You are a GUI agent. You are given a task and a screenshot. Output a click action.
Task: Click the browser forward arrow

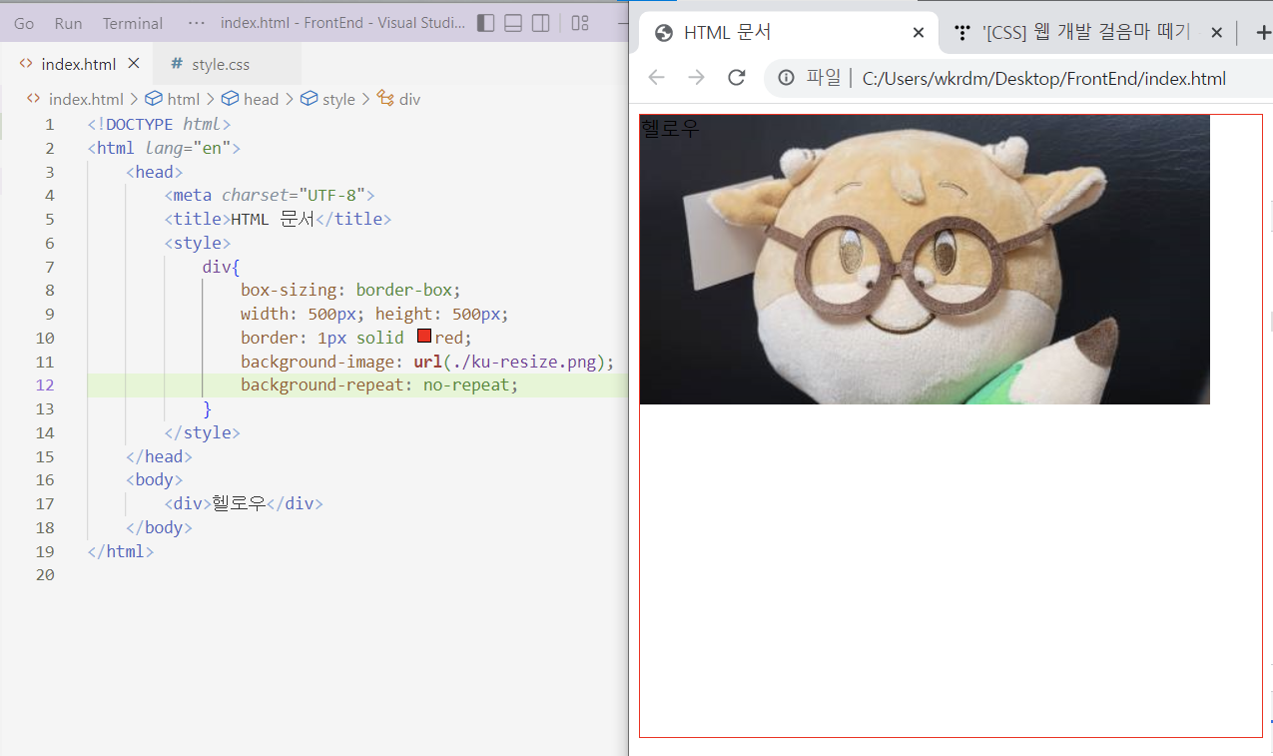[696, 78]
